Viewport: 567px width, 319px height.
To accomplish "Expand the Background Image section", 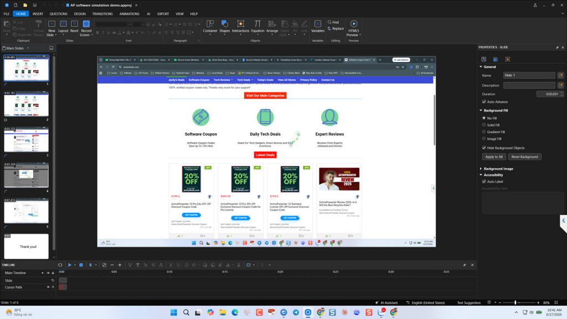I will coord(481,168).
